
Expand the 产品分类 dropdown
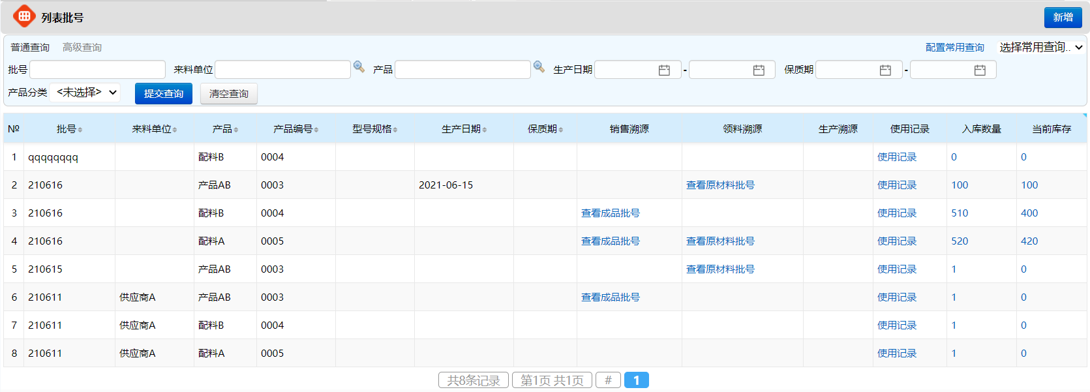coord(85,93)
